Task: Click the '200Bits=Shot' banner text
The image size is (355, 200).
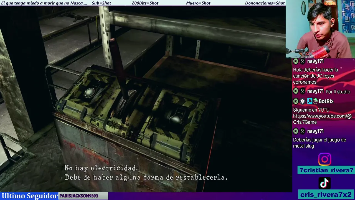Action: click(x=145, y=3)
